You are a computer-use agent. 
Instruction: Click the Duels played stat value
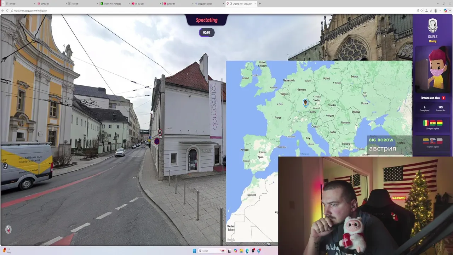click(425, 107)
